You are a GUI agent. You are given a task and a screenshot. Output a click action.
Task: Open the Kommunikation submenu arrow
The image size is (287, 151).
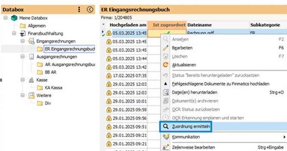284,137
